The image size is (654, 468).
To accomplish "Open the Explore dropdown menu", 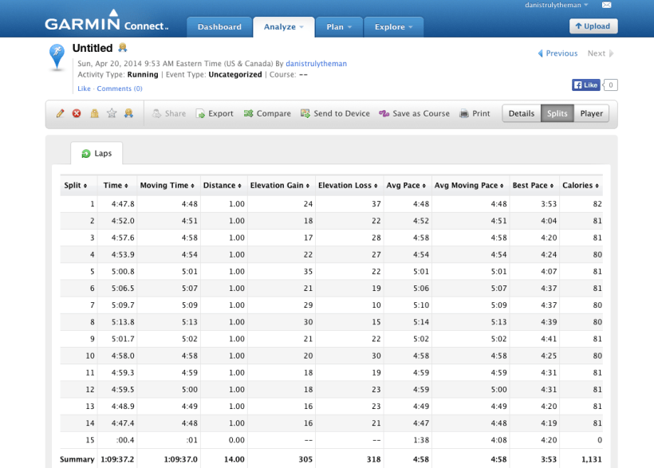I will (394, 26).
